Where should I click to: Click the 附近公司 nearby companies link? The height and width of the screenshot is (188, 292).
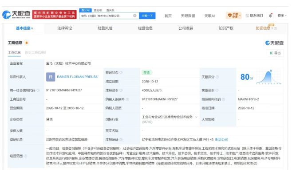(x=221, y=140)
